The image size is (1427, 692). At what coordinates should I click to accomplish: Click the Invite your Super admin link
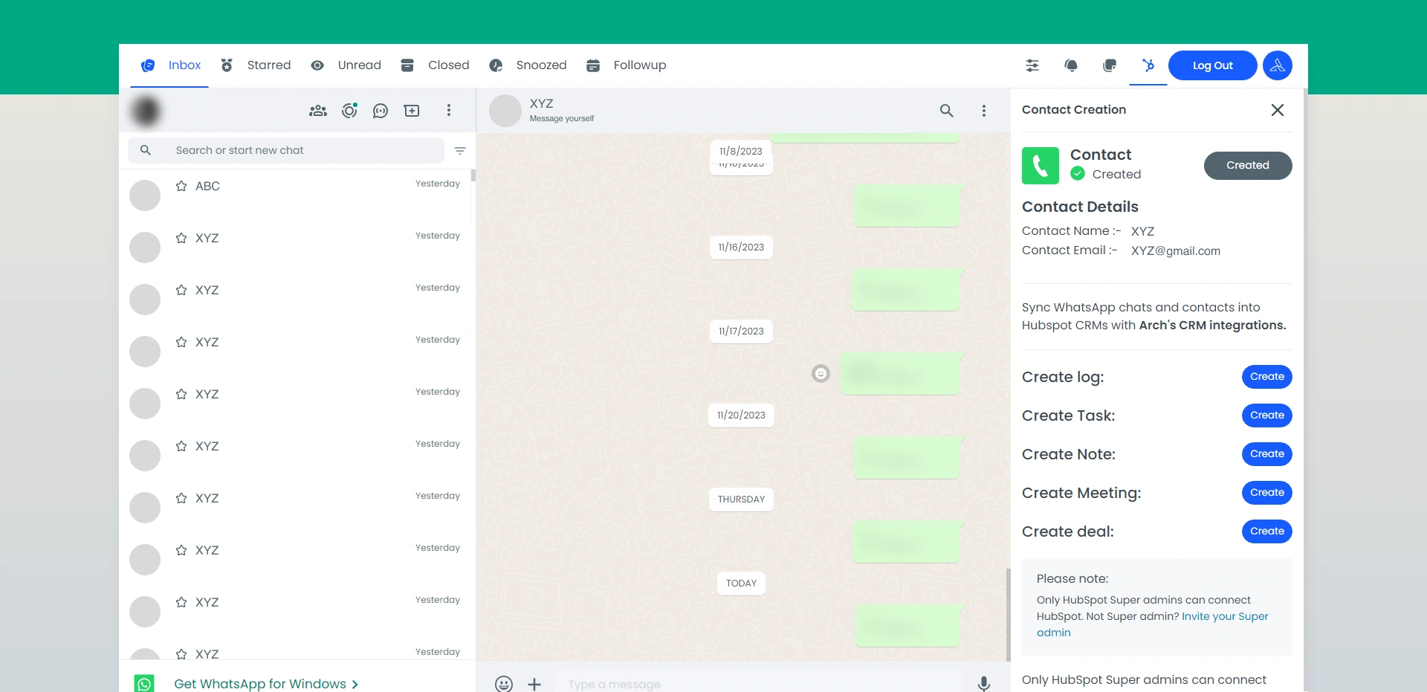(x=1224, y=616)
